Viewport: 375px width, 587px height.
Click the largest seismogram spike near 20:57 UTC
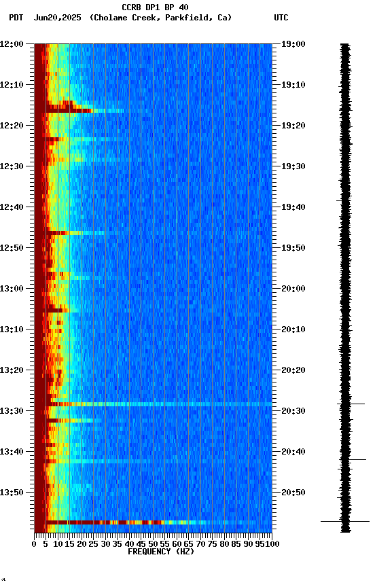[345, 521]
